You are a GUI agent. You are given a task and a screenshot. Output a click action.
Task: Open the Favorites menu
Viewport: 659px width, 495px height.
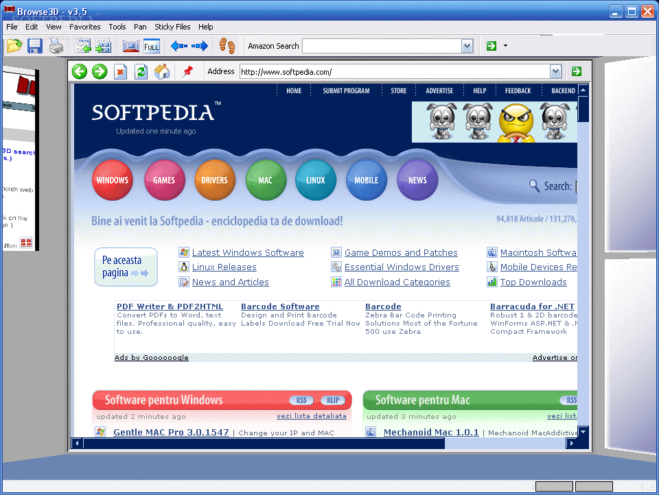tap(85, 27)
